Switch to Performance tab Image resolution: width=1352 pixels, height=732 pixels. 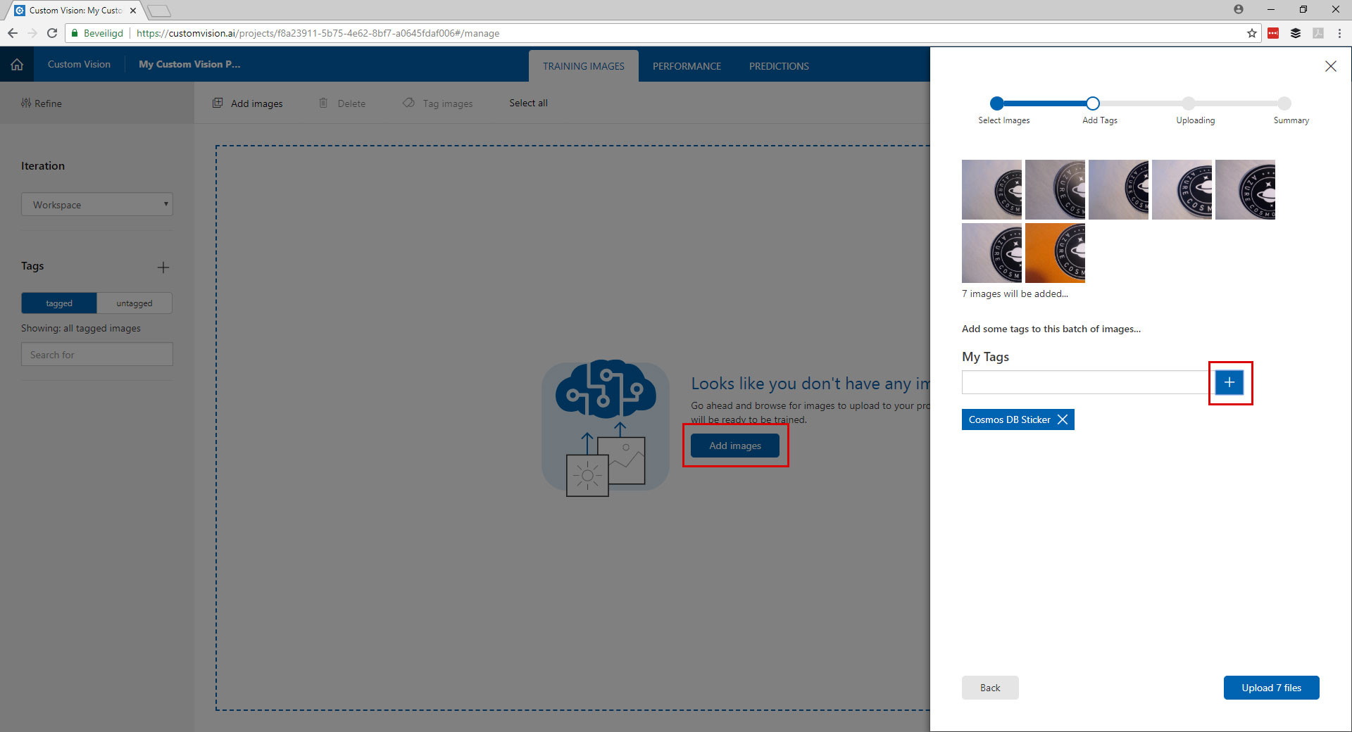point(687,66)
